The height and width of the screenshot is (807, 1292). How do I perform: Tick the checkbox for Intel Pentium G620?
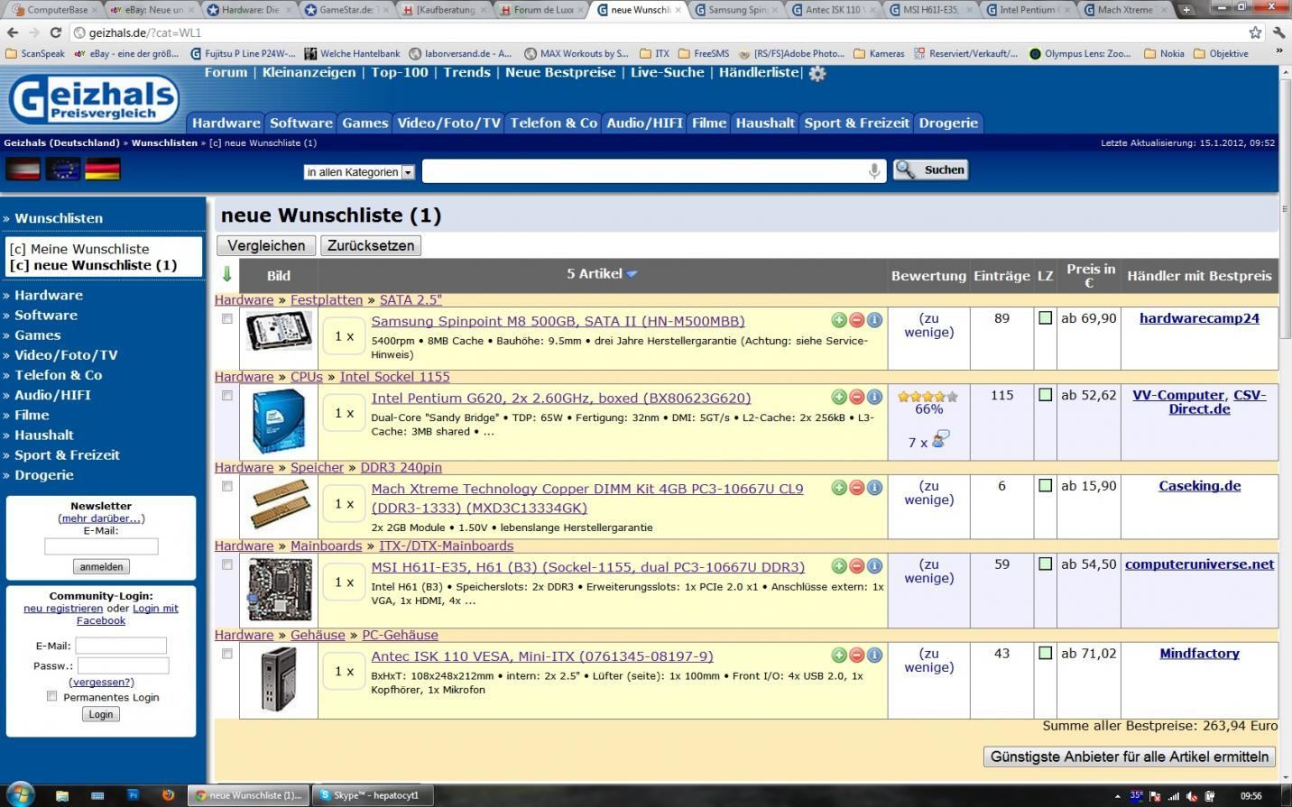(227, 396)
